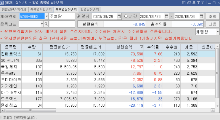
Task: Click realized loss value -20,119
Action: tap(136, 105)
